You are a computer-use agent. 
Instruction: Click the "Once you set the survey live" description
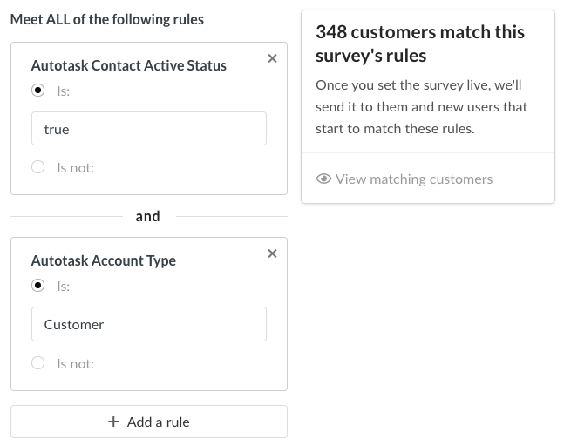point(421,107)
